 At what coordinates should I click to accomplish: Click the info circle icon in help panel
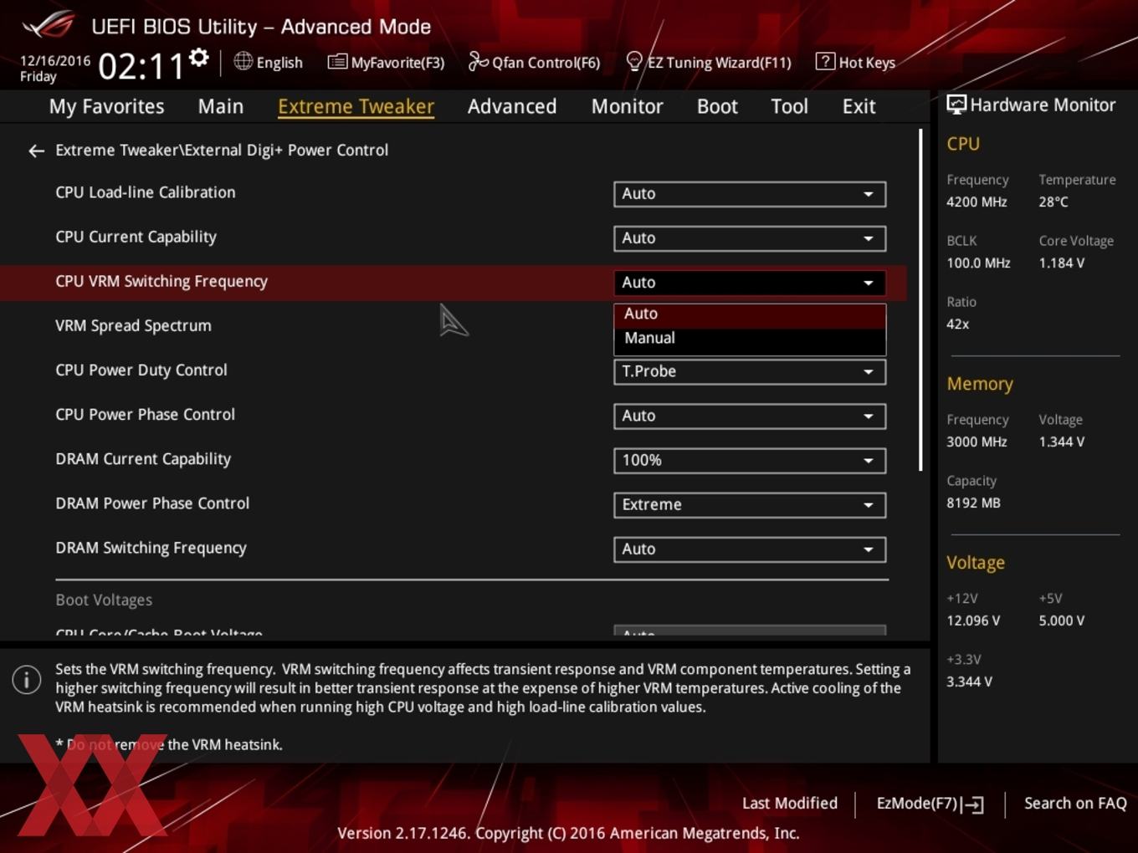click(27, 679)
